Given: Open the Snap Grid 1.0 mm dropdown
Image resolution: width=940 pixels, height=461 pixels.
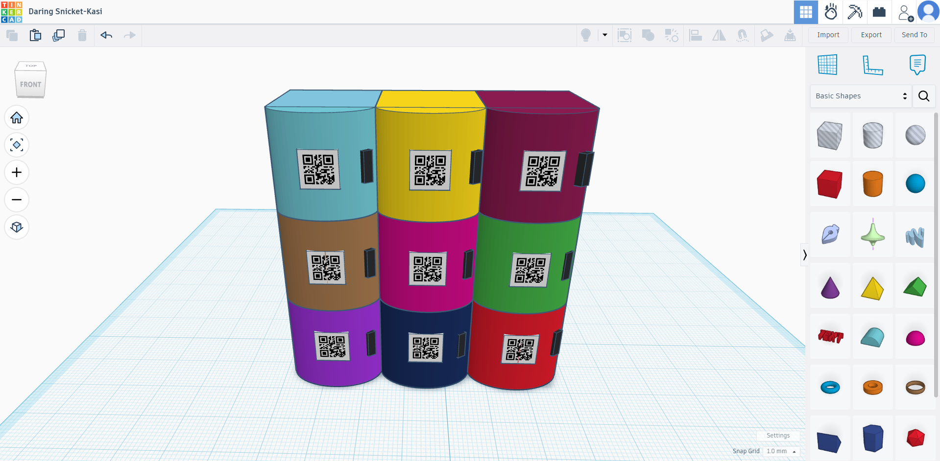Looking at the screenshot, I should pyautogui.click(x=781, y=451).
